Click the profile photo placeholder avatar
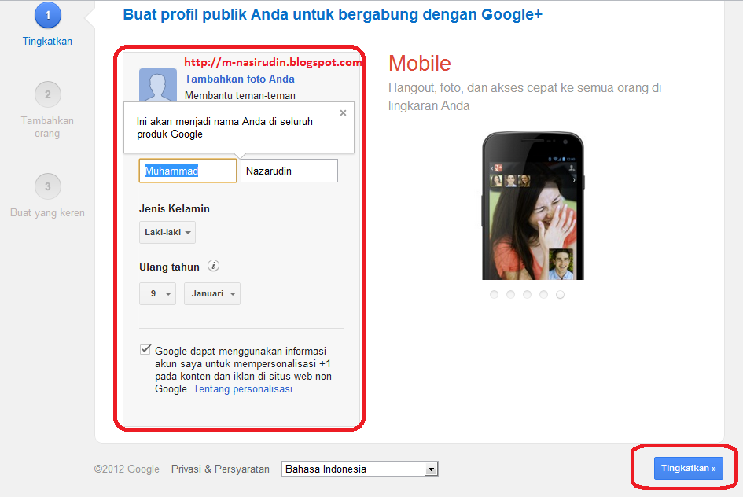This screenshot has height=497, width=743. 158,85
